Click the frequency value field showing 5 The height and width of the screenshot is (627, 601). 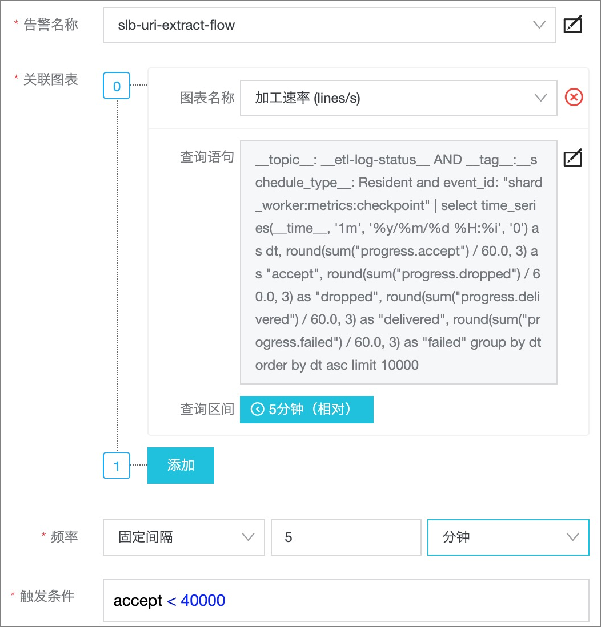click(346, 537)
